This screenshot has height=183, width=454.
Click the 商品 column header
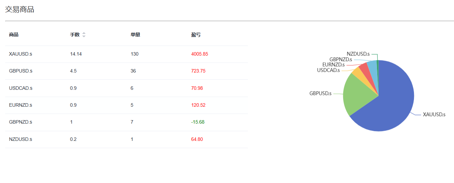click(x=14, y=35)
